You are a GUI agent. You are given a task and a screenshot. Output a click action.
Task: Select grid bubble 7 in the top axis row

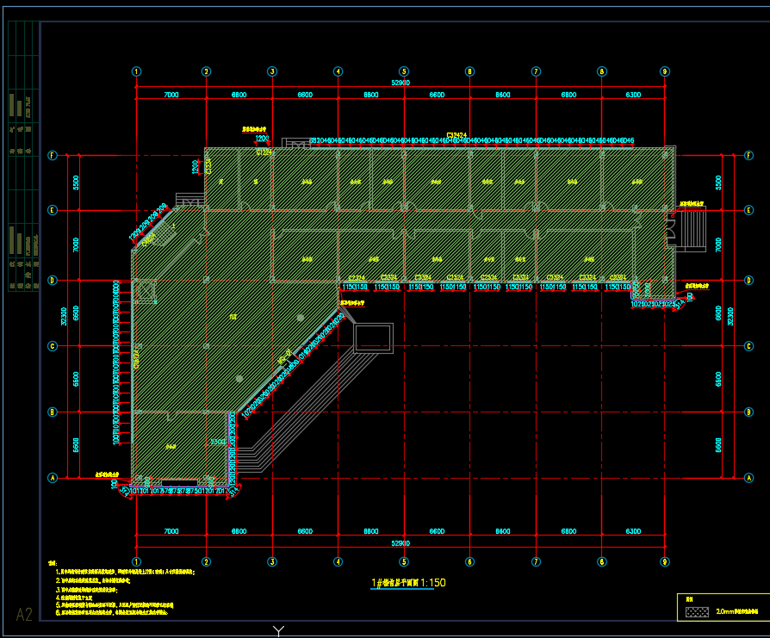pos(536,71)
